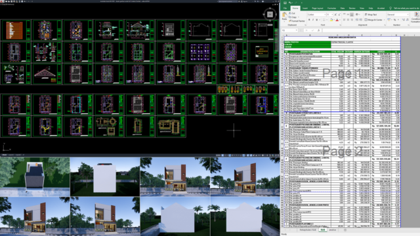Toggle Bold formatting in Excel

coord(309,20)
